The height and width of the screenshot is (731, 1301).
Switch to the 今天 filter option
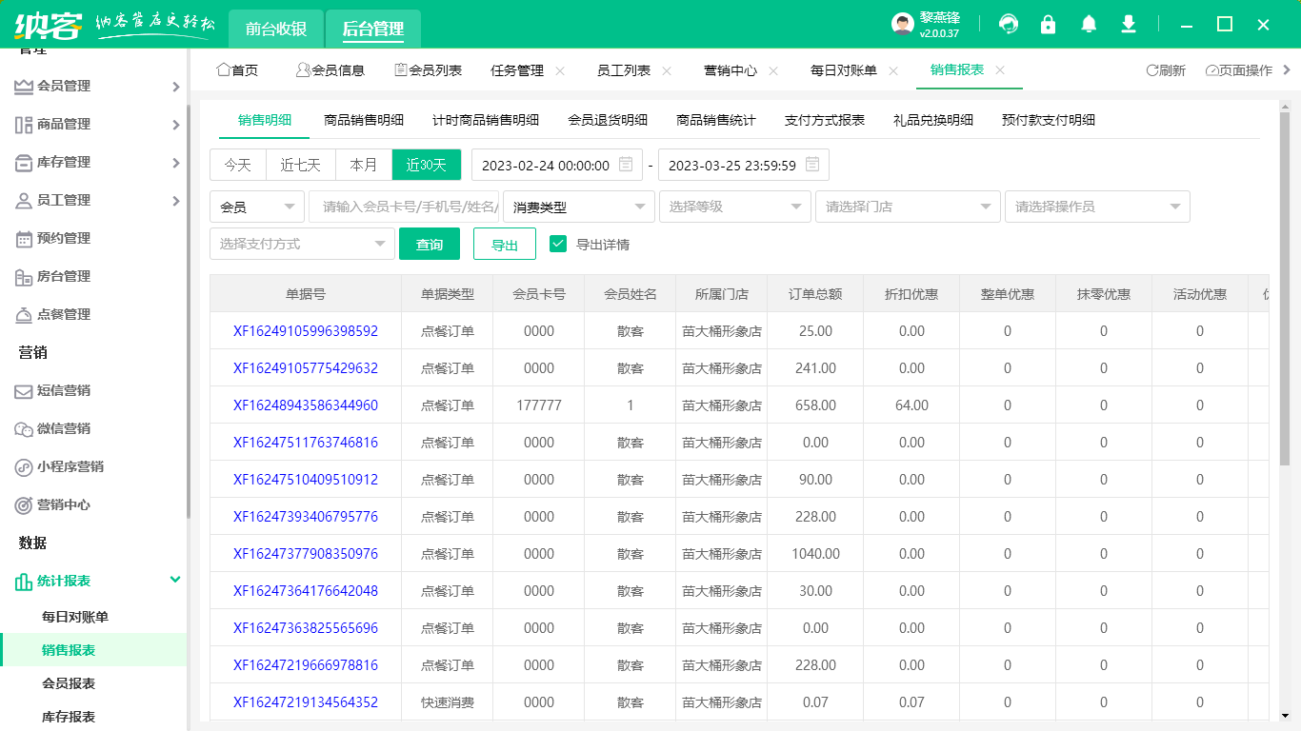pos(237,164)
